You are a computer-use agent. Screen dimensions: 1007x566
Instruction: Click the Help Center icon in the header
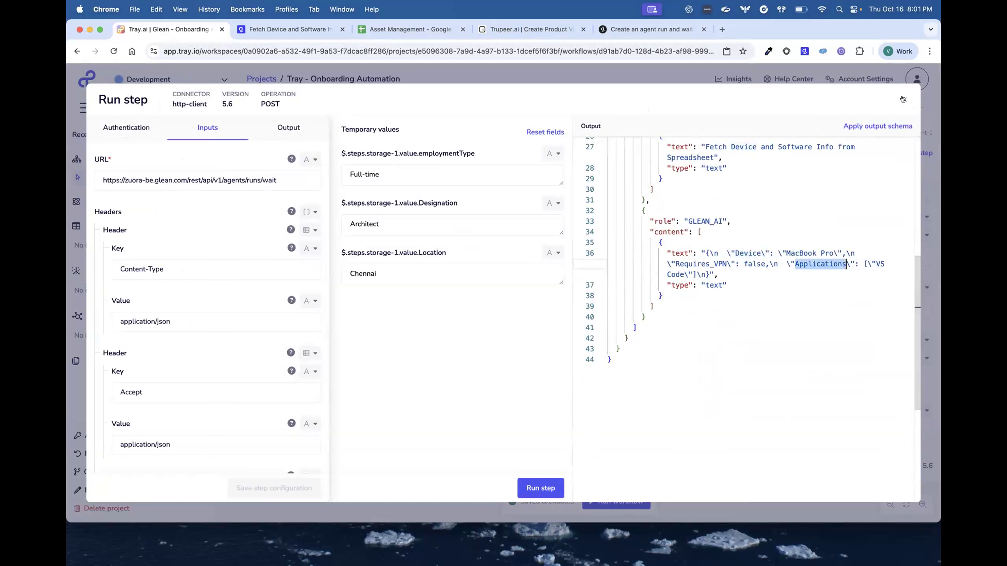(767, 79)
